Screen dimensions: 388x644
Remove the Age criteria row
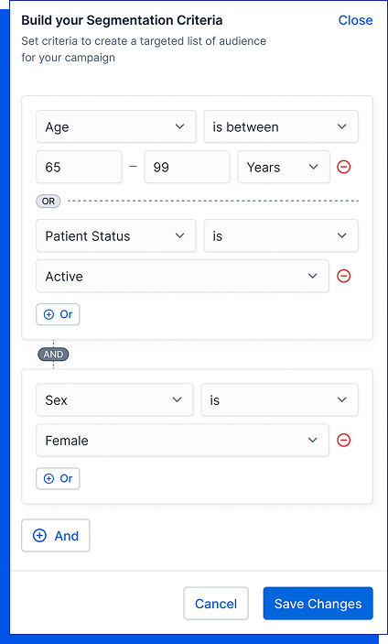[344, 167]
